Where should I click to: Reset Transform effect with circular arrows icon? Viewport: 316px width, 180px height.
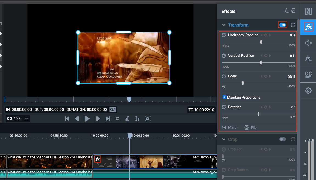[293, 25]
